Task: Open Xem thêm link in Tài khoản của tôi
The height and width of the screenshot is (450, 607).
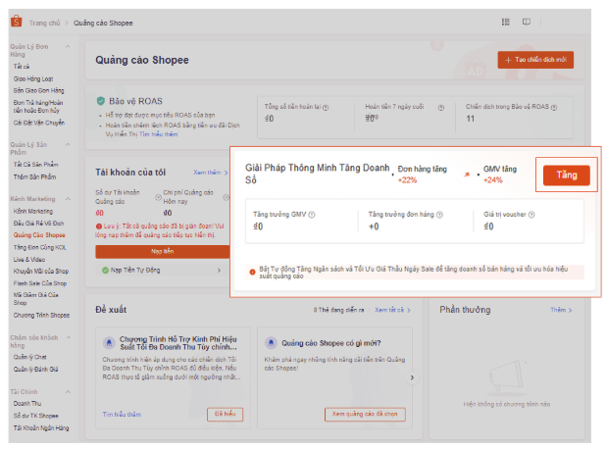Action: 211,173
